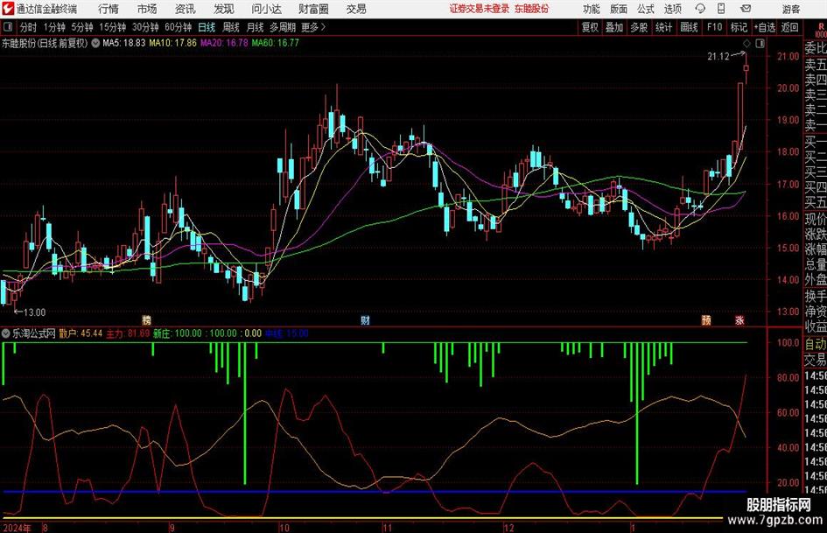Click the 画线 drawing button
827x533 pixels.
690,27
